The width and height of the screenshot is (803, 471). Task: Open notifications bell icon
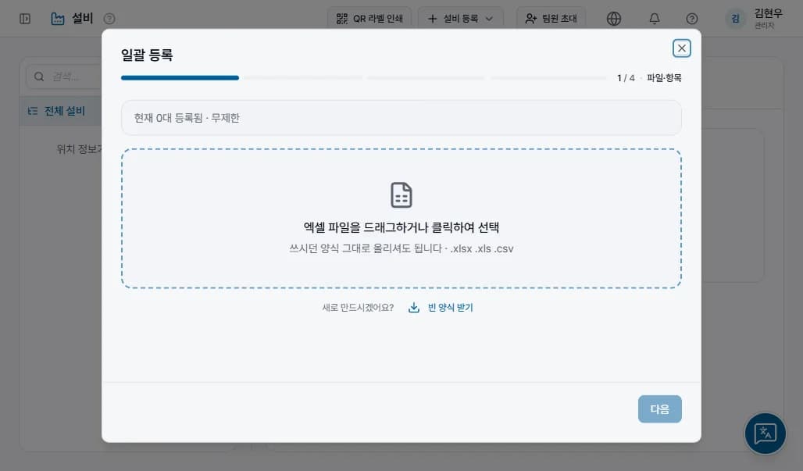[x=654, y=19]
